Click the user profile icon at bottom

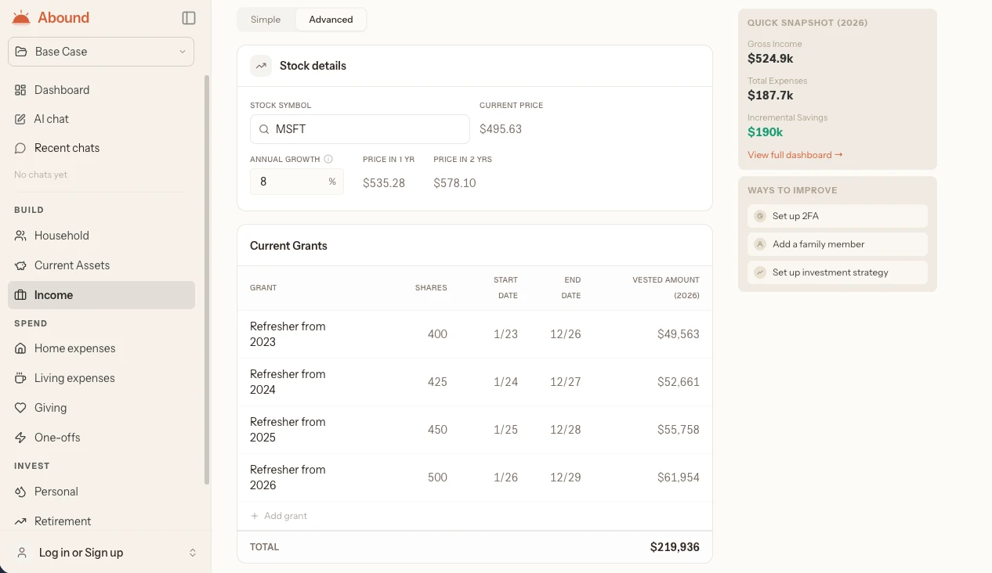(23, 553)
